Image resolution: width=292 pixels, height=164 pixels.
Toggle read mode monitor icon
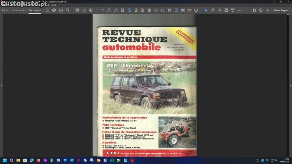pyautogui.click(x=196, y=10)
